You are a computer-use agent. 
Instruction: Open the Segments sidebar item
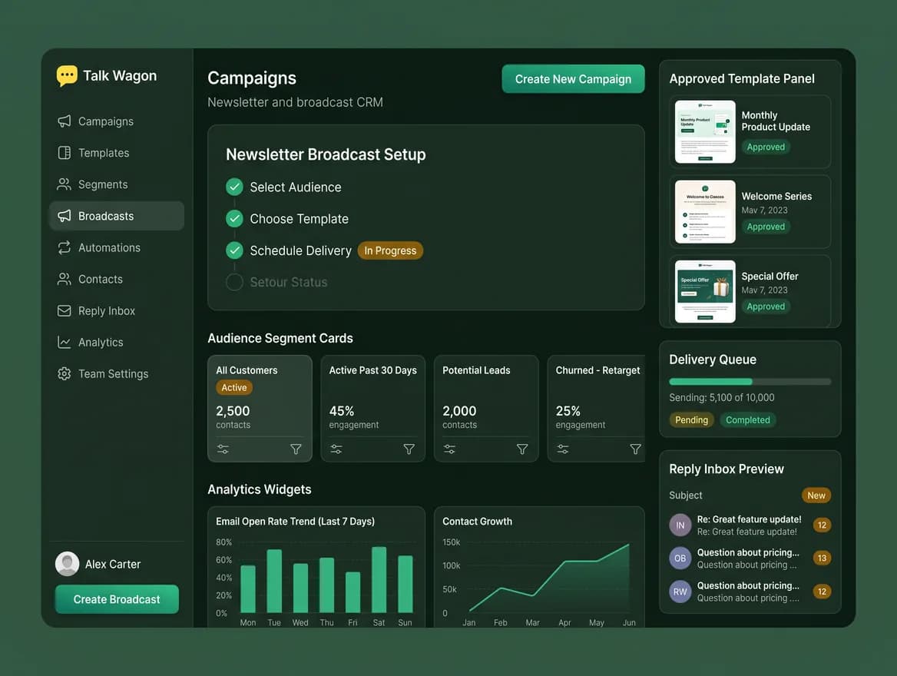tap(117, 184)
